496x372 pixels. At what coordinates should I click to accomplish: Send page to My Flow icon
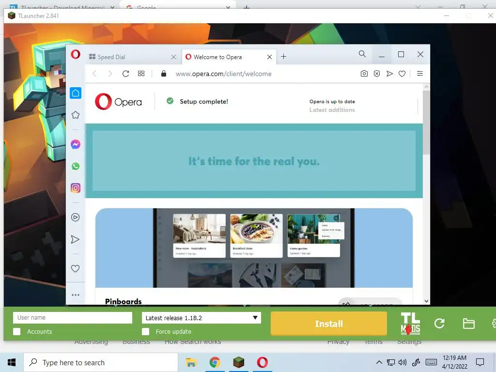pyautogui.click(x=390, y=74)
